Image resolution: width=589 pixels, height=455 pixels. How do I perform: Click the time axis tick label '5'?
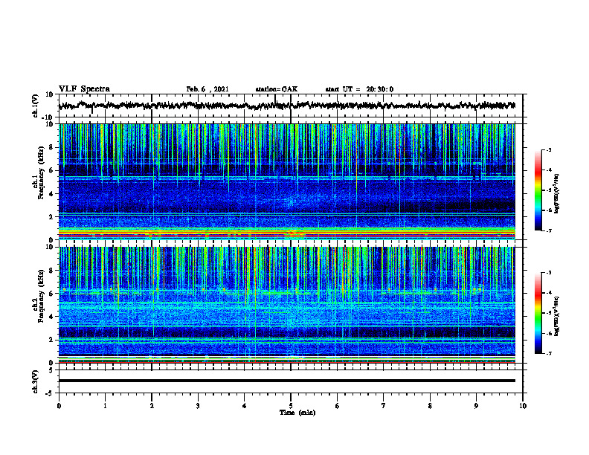(x=291, y=406)
